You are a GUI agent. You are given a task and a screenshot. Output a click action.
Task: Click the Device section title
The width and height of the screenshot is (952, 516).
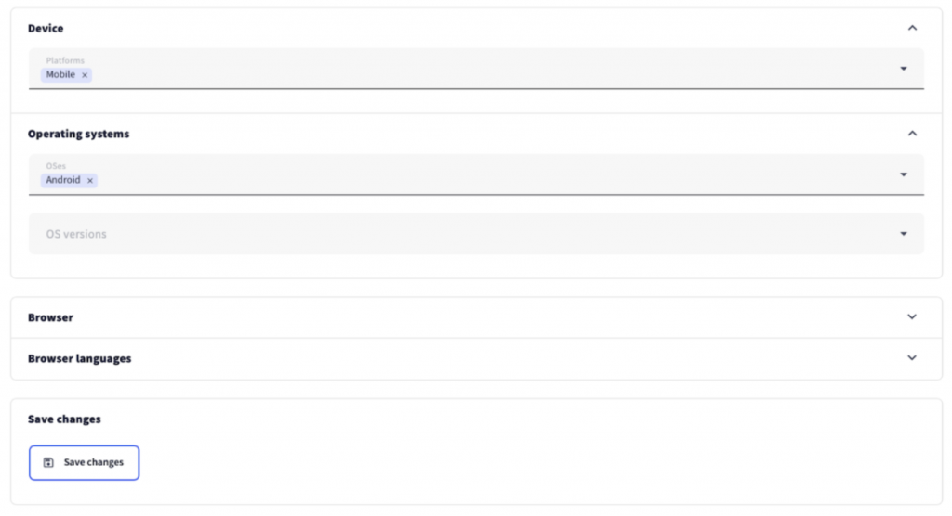click(x=46, y=29)
